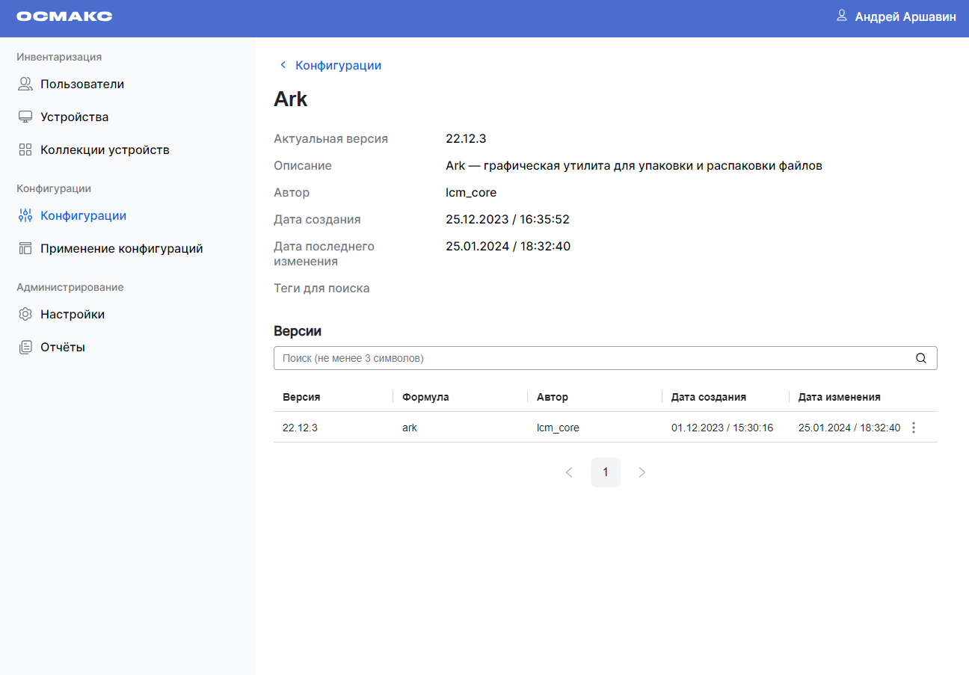
Task: Click the magnifier search icon in Версии
Action: [x=921, y=358]
